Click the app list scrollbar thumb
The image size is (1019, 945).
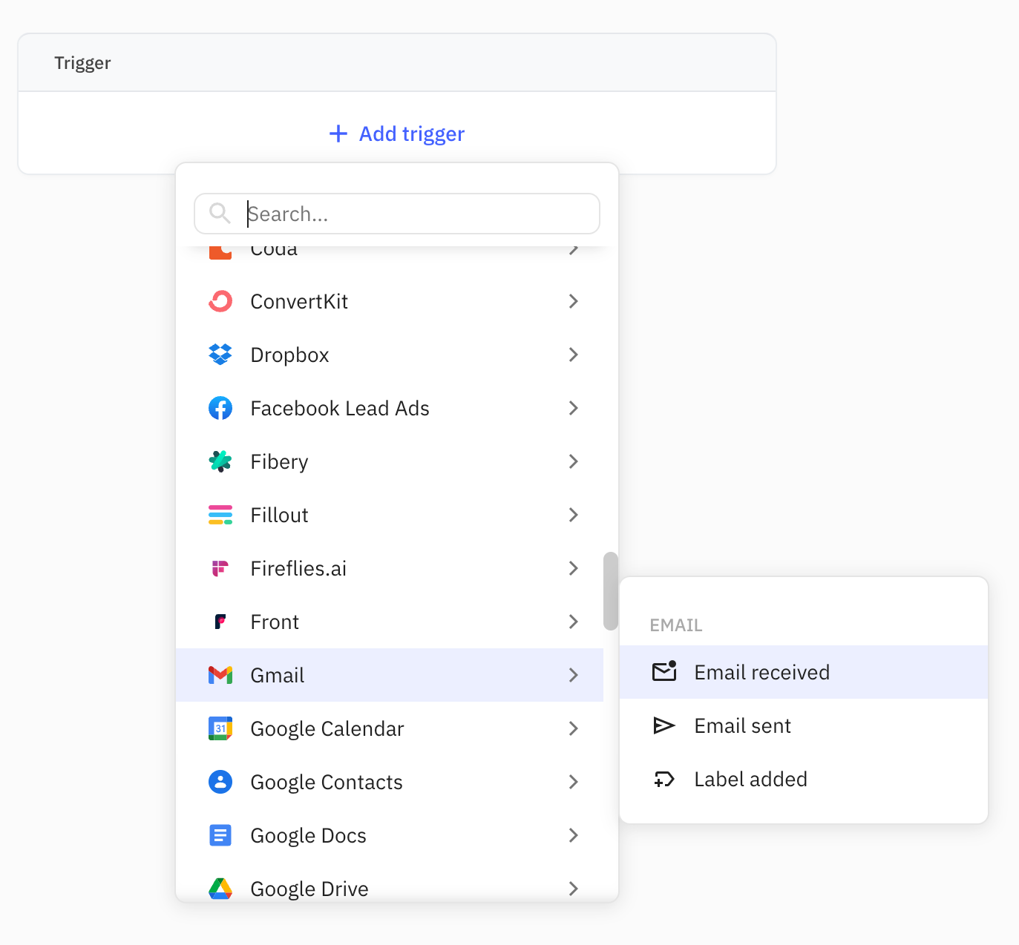point(611,591)
